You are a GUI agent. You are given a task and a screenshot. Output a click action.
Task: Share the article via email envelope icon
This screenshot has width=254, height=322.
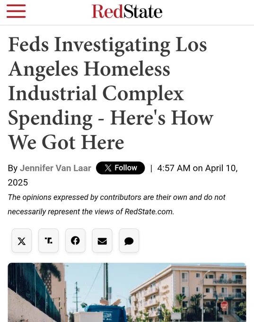tap(102, 241)
